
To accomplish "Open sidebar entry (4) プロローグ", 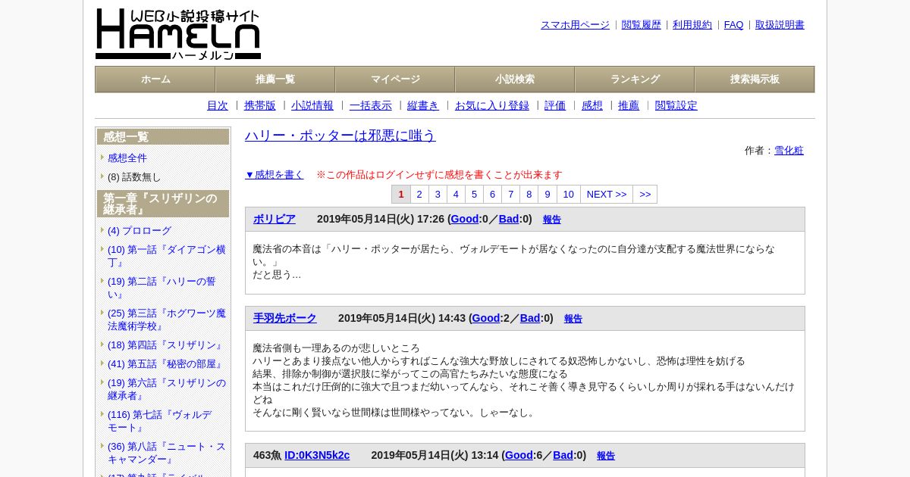I will point(140,231).
